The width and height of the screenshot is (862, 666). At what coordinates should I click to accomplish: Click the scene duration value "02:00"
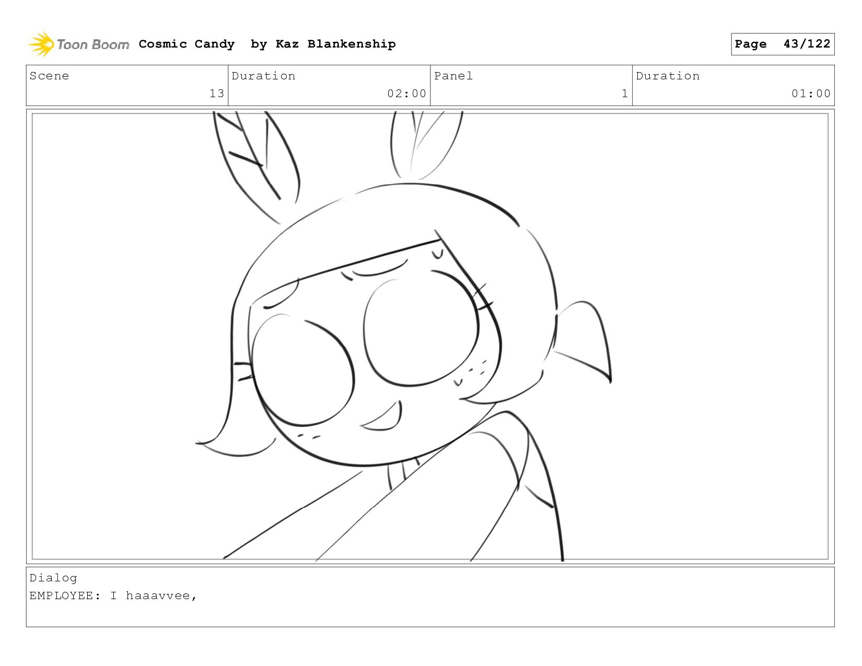[406, 94]
